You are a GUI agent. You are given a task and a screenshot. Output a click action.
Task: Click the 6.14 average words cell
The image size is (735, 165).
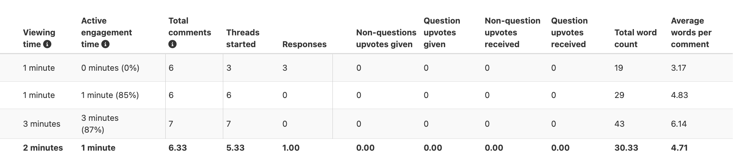(679, 124)
